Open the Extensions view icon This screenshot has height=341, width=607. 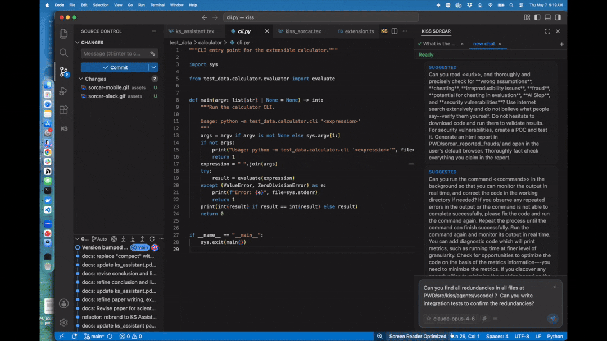[x=64, y=110]
